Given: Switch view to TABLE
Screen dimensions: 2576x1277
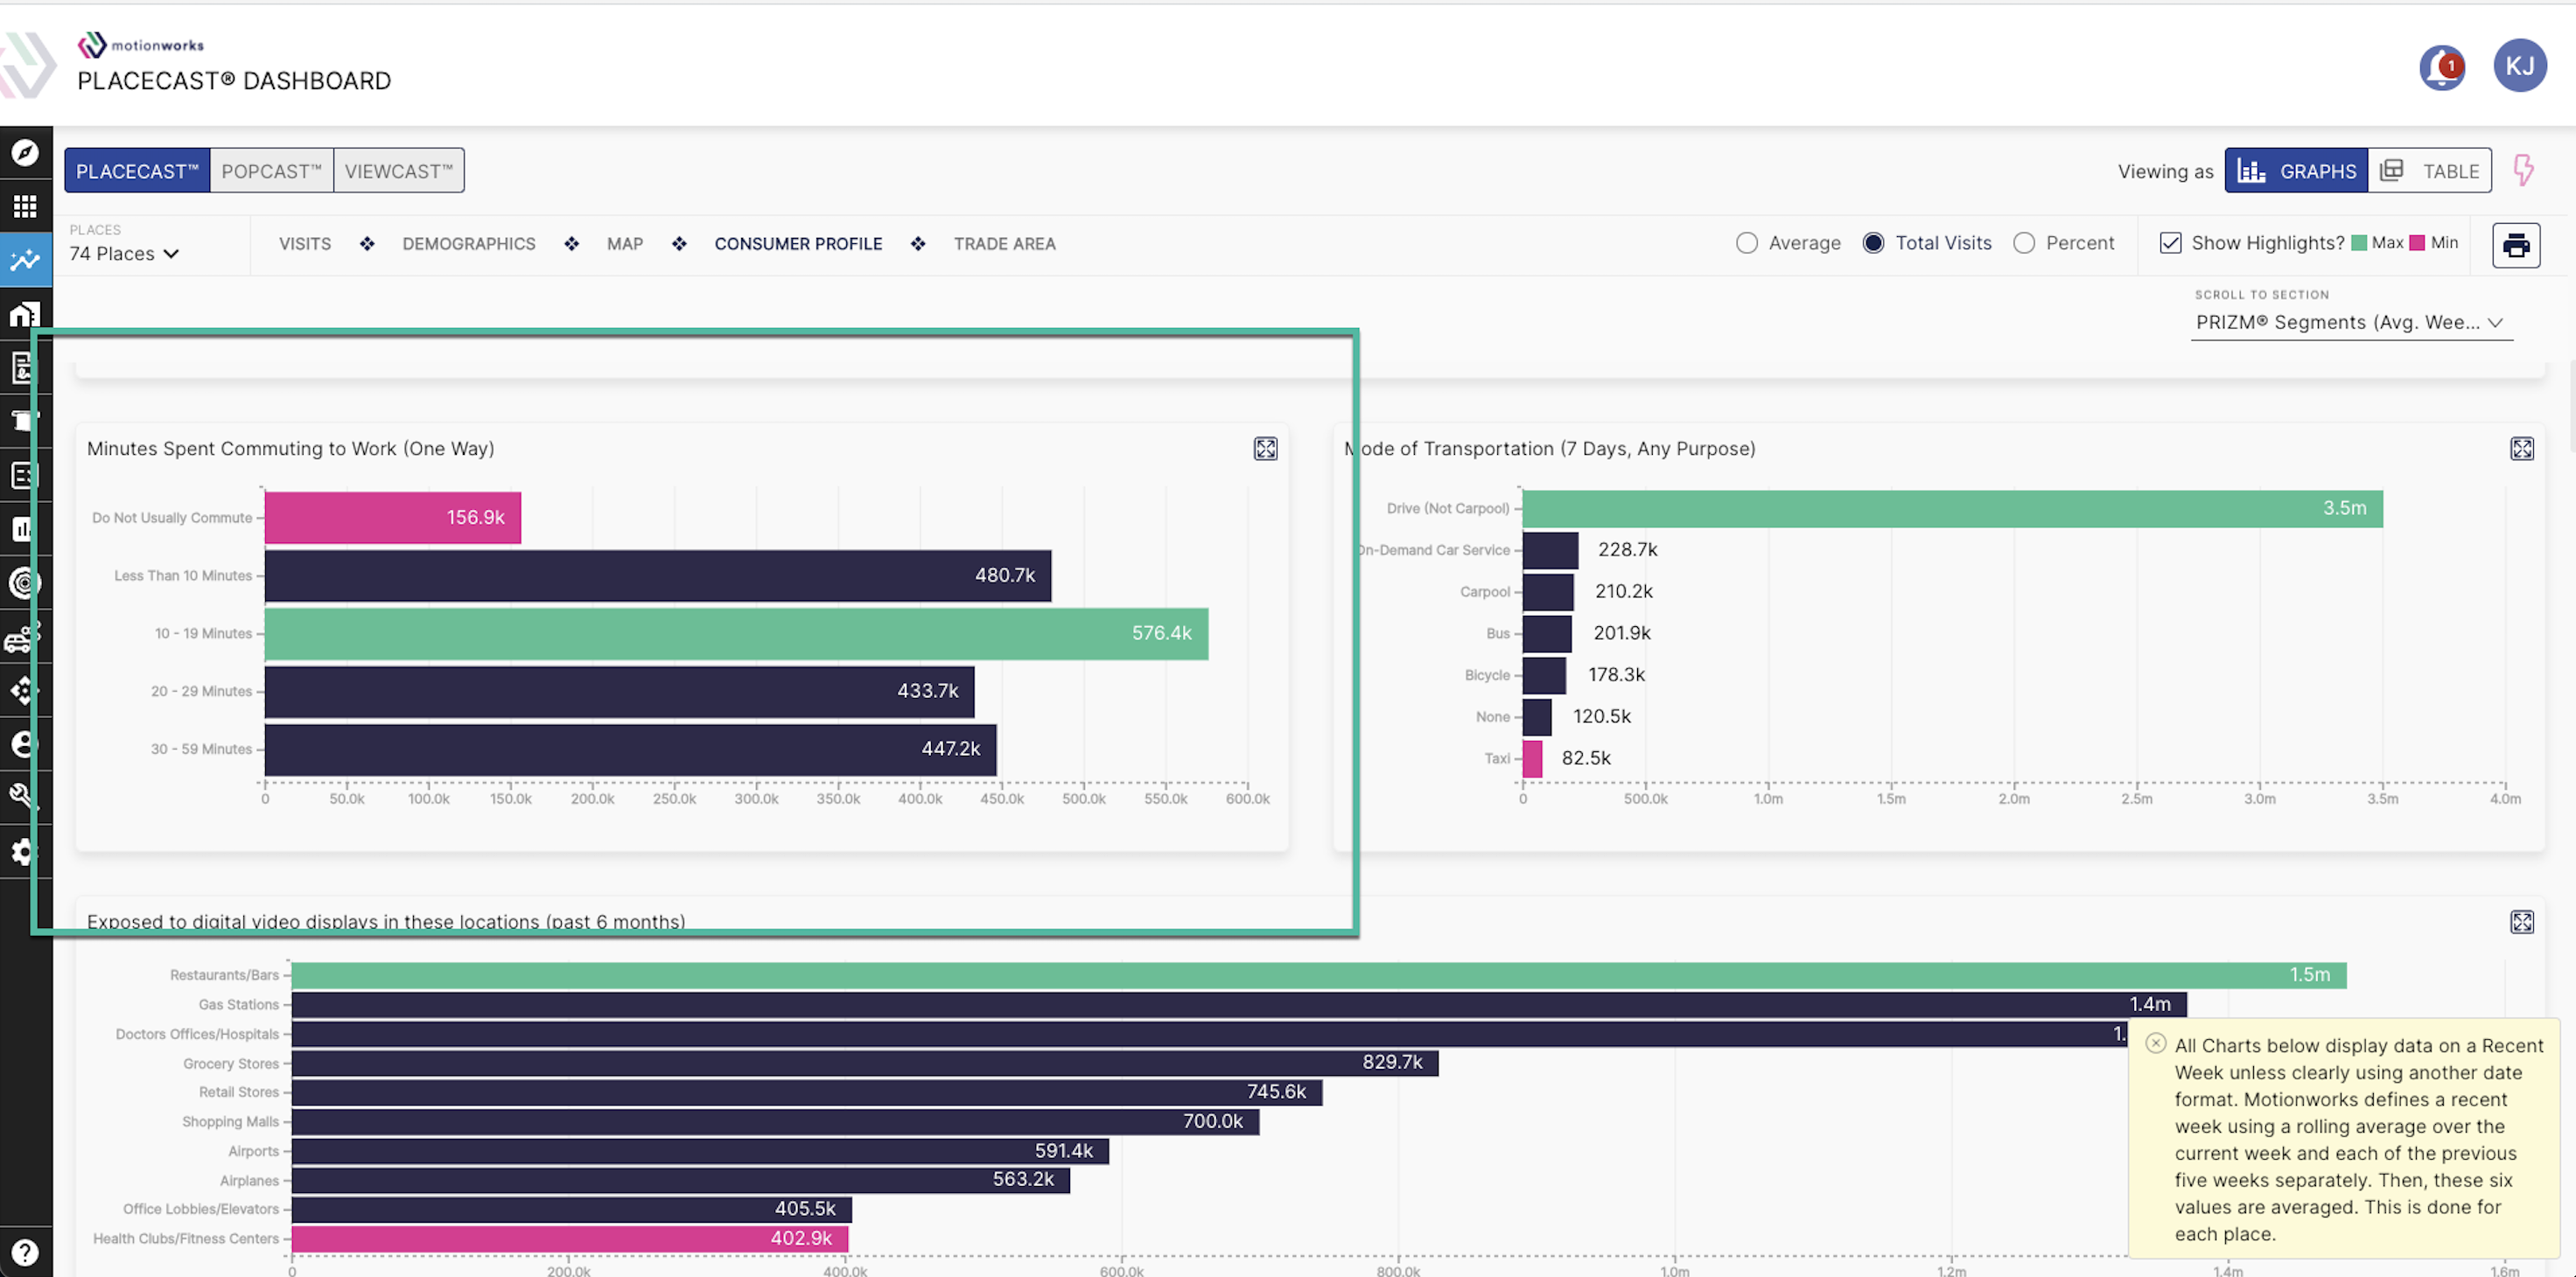Looking at the screenshot, I should coord(2429,171).
